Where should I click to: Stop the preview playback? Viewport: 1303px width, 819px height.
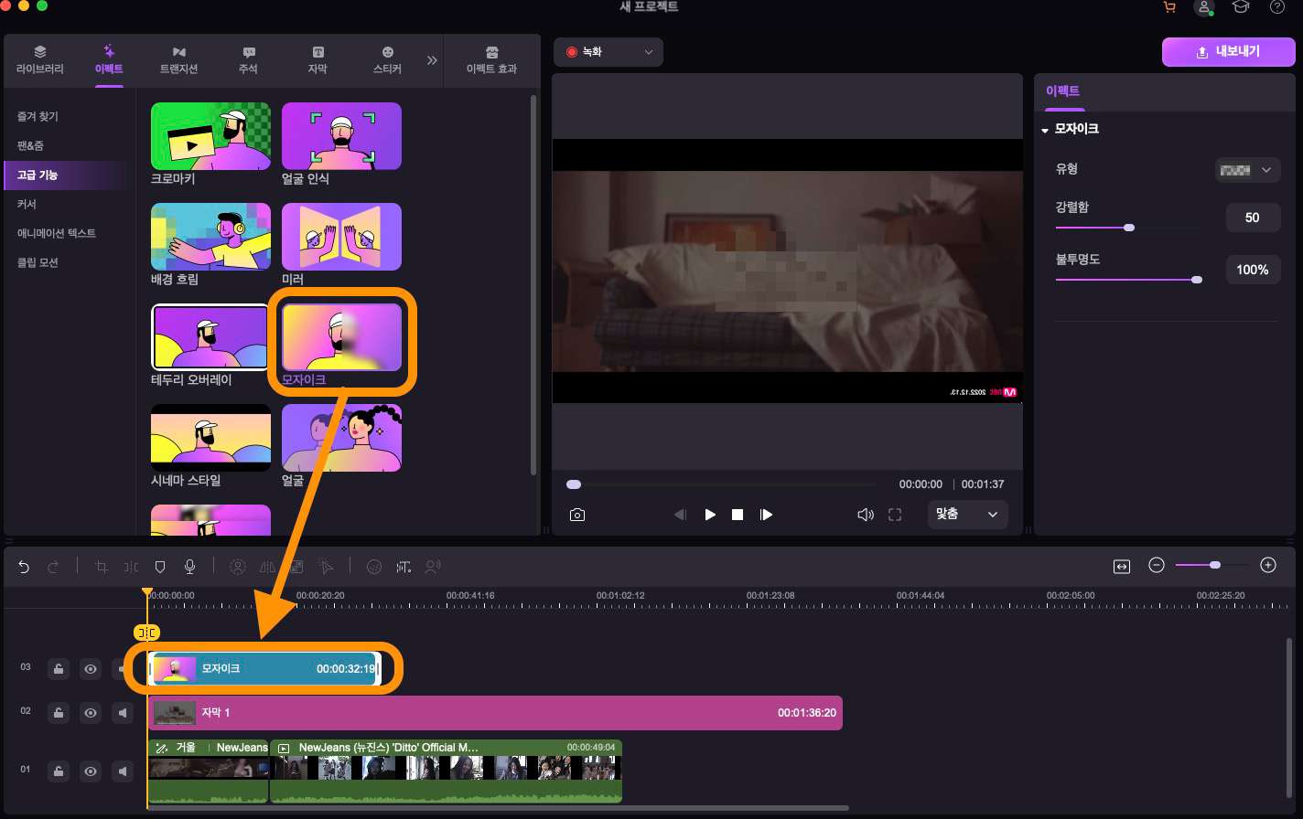pos(738,515)
